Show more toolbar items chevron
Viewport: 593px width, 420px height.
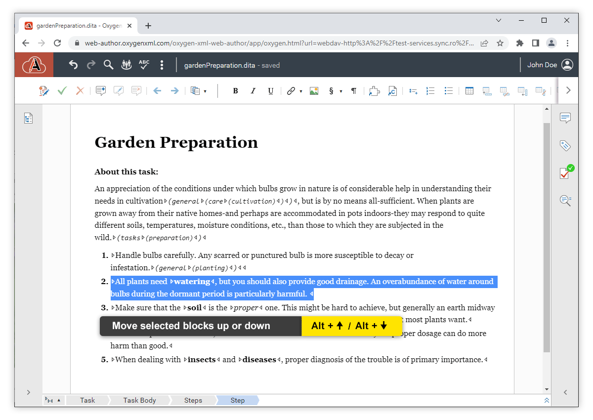click(x=568, y=90)
